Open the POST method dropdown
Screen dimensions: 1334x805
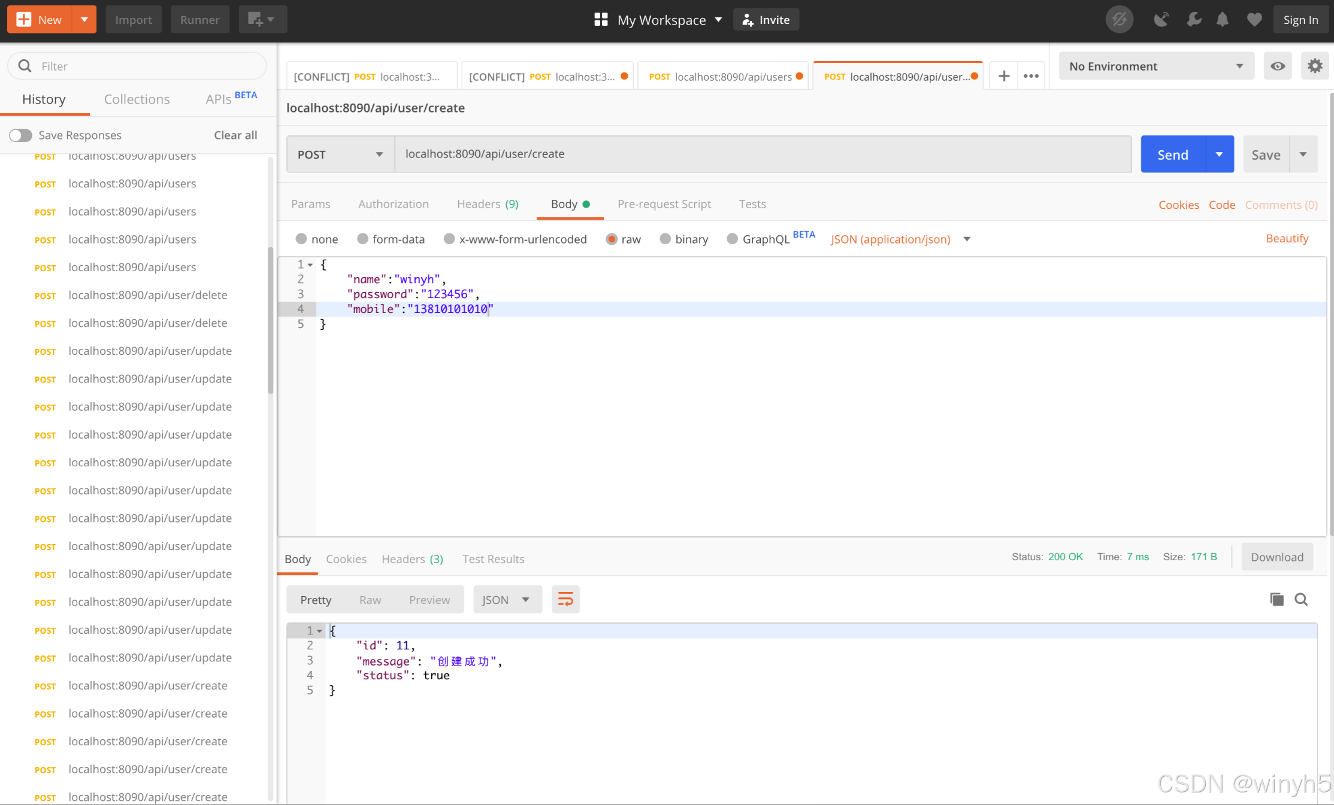[340, 154]
